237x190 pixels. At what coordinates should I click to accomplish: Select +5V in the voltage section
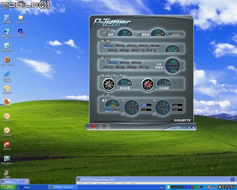click(x=154, y=46)
